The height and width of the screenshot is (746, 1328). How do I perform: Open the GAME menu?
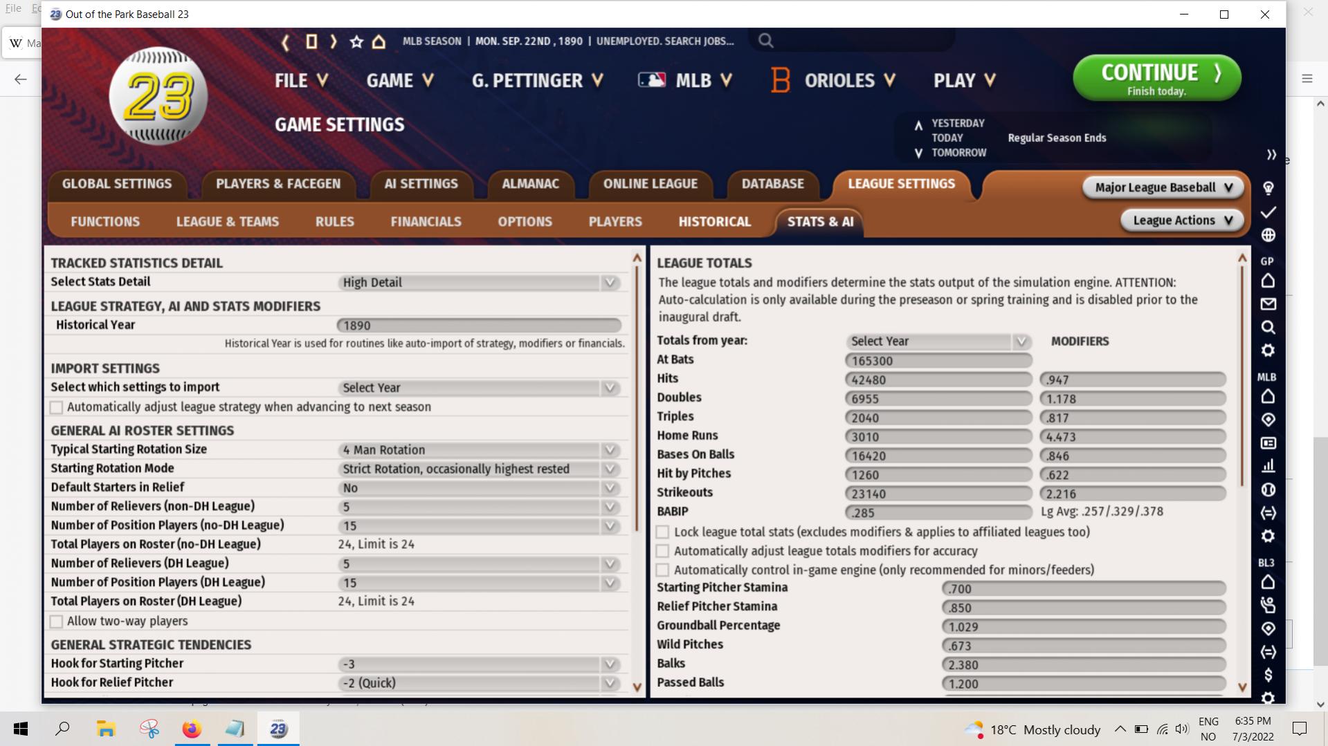[400, 81]
